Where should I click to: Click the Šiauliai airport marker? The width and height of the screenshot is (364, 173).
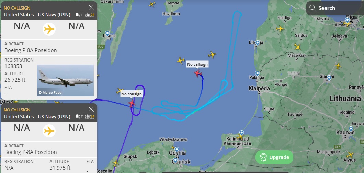pos(329,78)
